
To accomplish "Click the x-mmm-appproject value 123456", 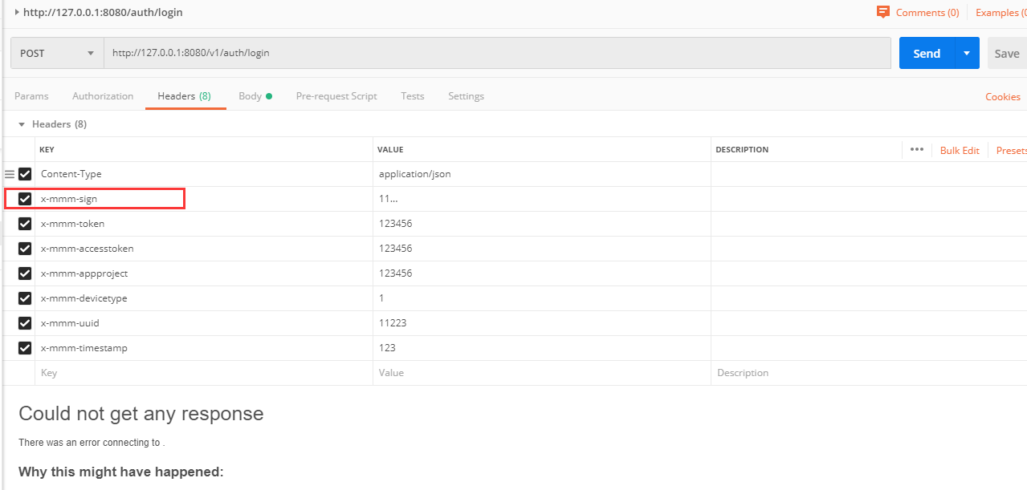I will pos(542,273).
